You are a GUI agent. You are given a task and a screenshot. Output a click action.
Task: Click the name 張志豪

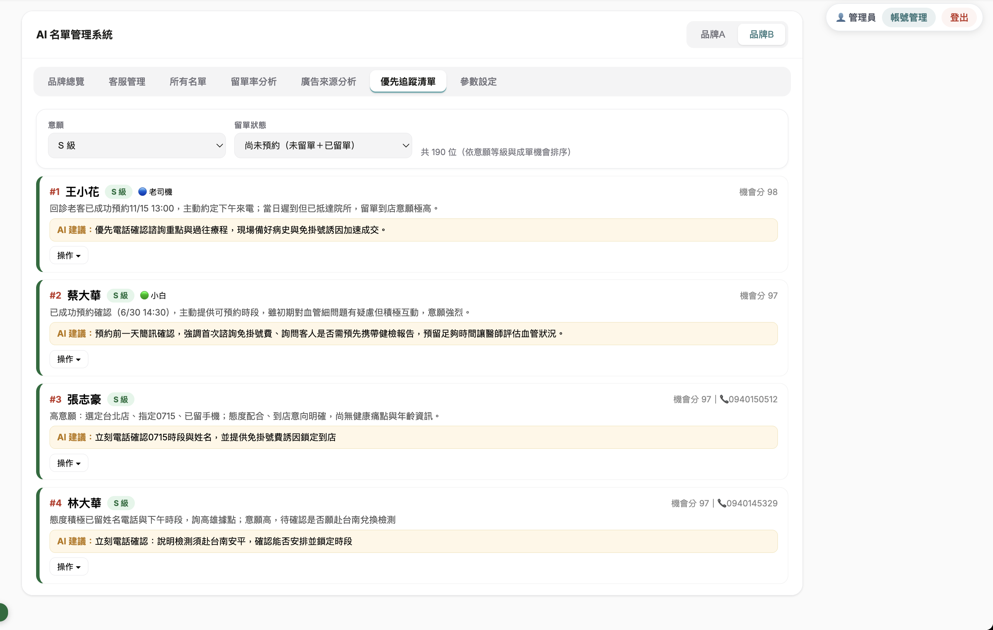click(84, 399)
